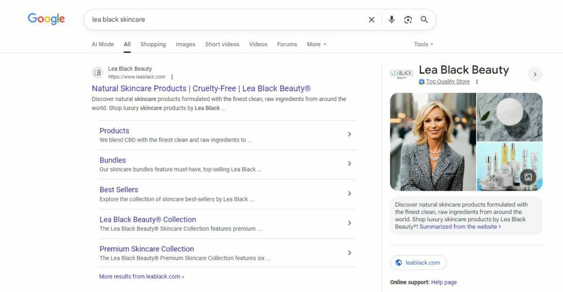Clear the search box with X icon
Screen dimensions: 563x292
coord(372,20)
